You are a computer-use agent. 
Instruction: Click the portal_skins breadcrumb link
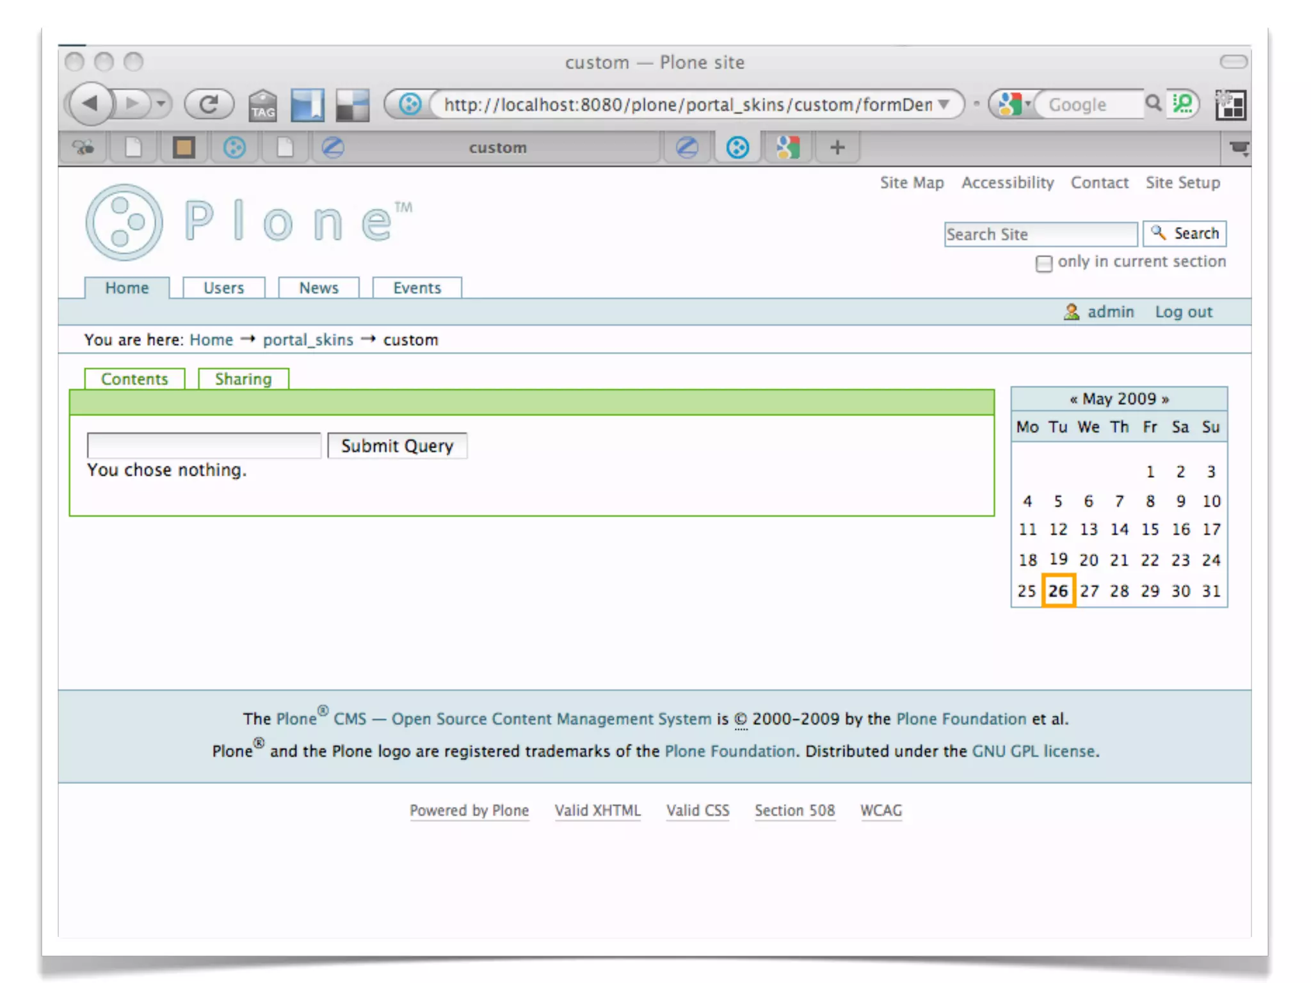tap(308, 340)
